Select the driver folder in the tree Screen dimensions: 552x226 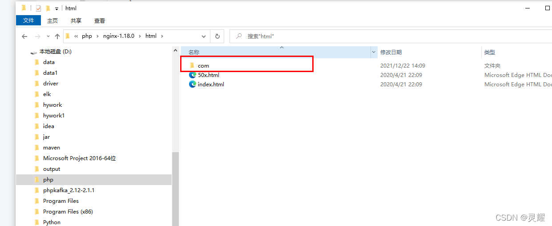(x=51, y=83)
